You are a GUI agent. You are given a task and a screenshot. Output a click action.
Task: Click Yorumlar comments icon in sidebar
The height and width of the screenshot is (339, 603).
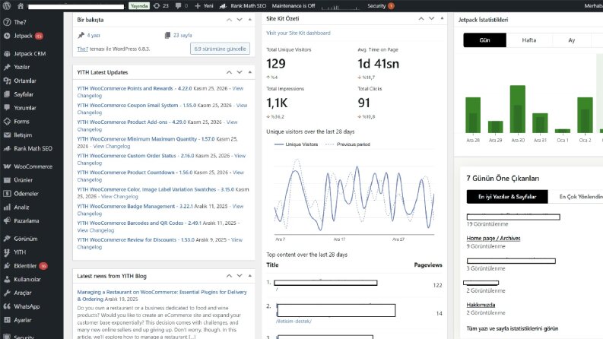pos(7,108)
